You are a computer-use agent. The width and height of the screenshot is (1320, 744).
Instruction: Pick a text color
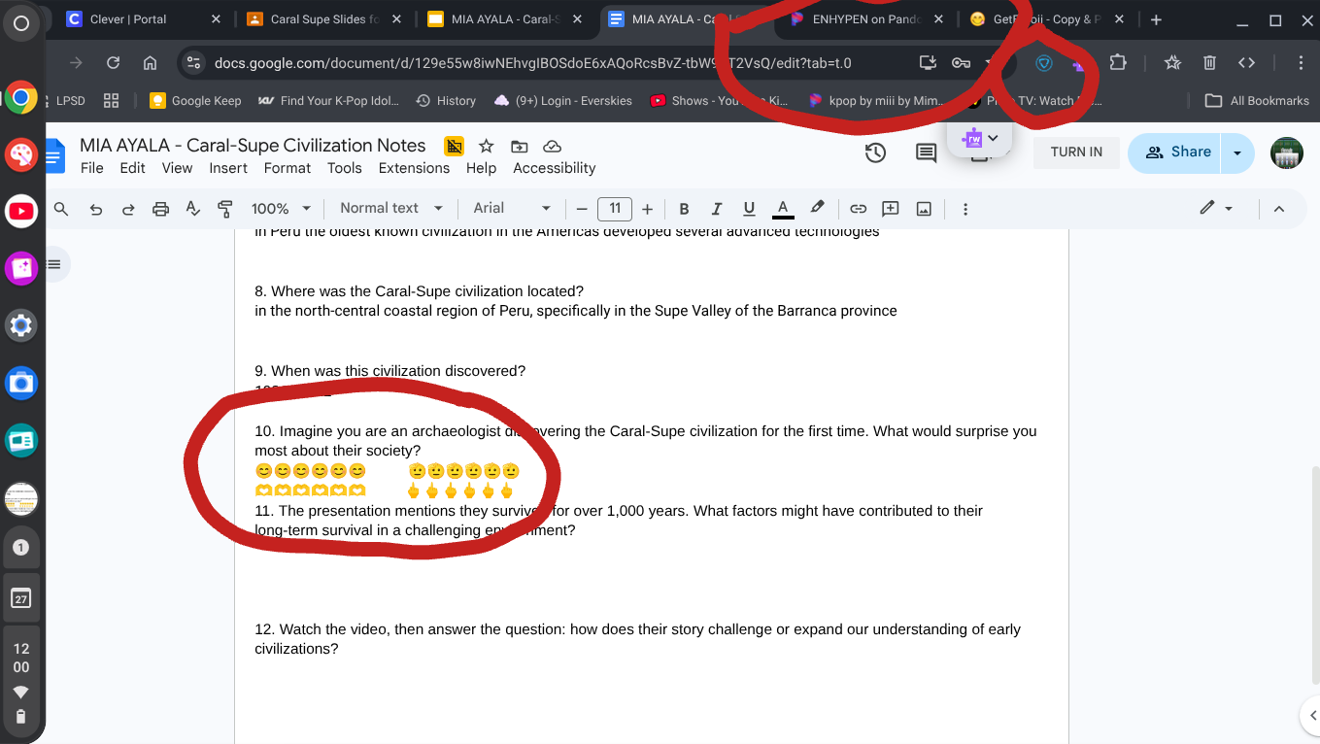tap(783, 209)
